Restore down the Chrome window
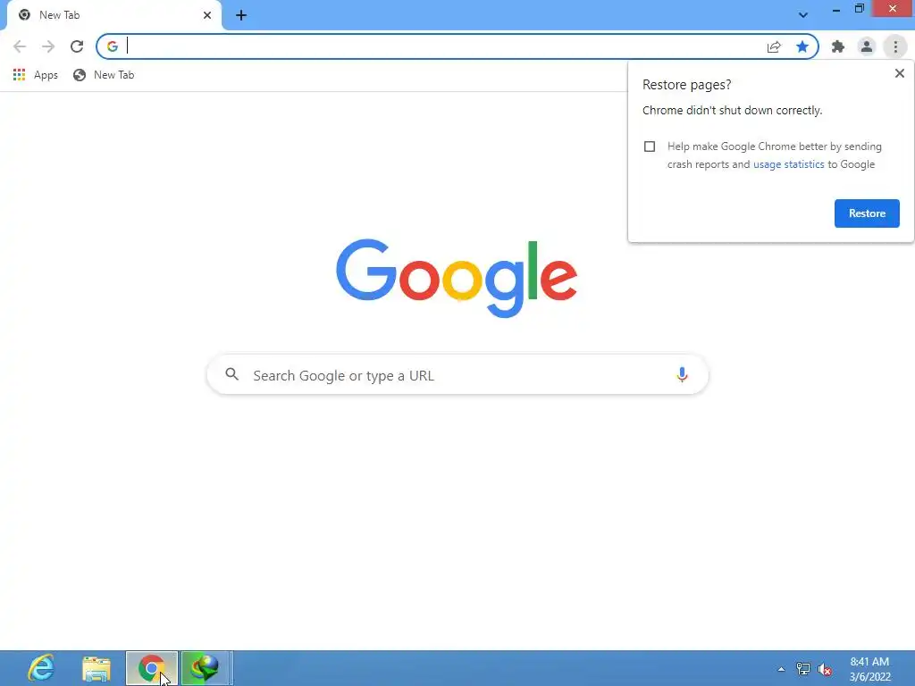The height and width of the screenshot is (686, 915). coord(859,9)
